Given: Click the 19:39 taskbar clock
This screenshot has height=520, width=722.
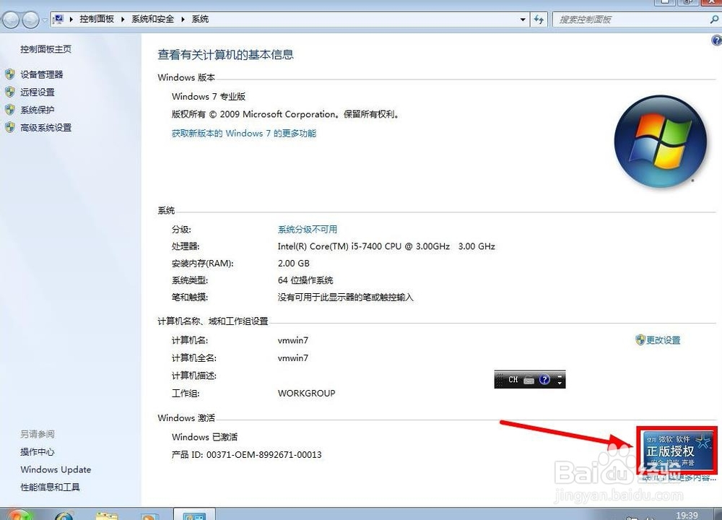Looking at the screenshot, I should [x=687, y=515].
